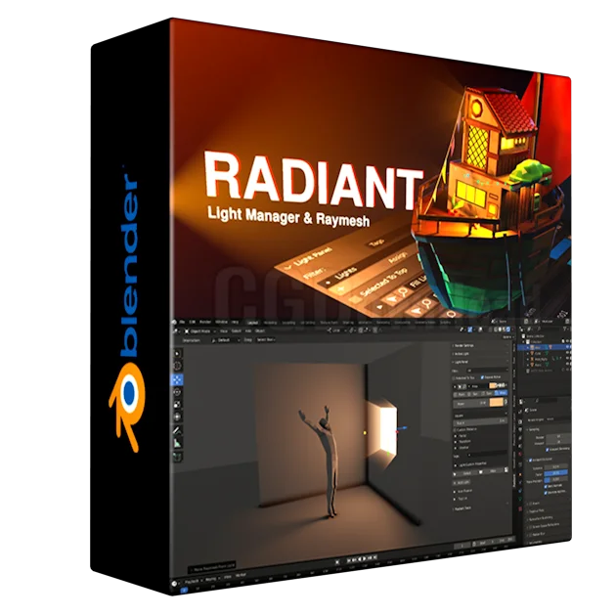Tick the Selected To Top checkbox
616x616 pixels.
(x=454, y=378)
